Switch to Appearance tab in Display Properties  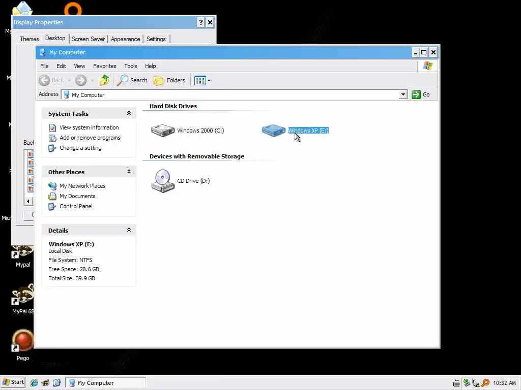coord(125,39)
